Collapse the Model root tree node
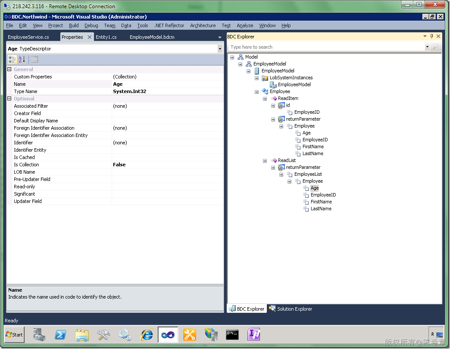This screenshot has width=450, height=349. [x=232, y=57]
